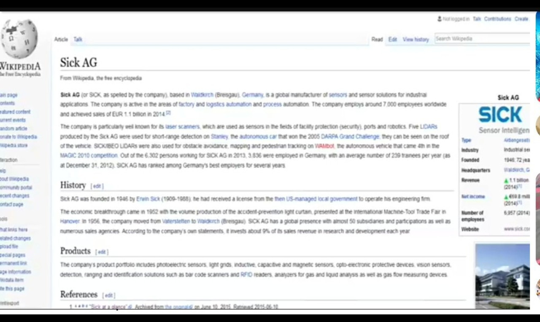
Task: Click Recent changes in sidebar
Action: pos(14,196)
